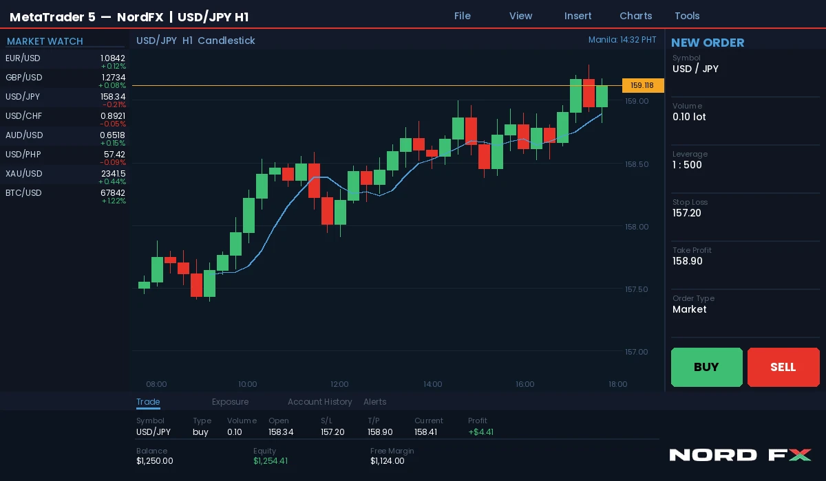
Task: Select AUD/USD in Market Watch
Action: (x=65, y=137)
